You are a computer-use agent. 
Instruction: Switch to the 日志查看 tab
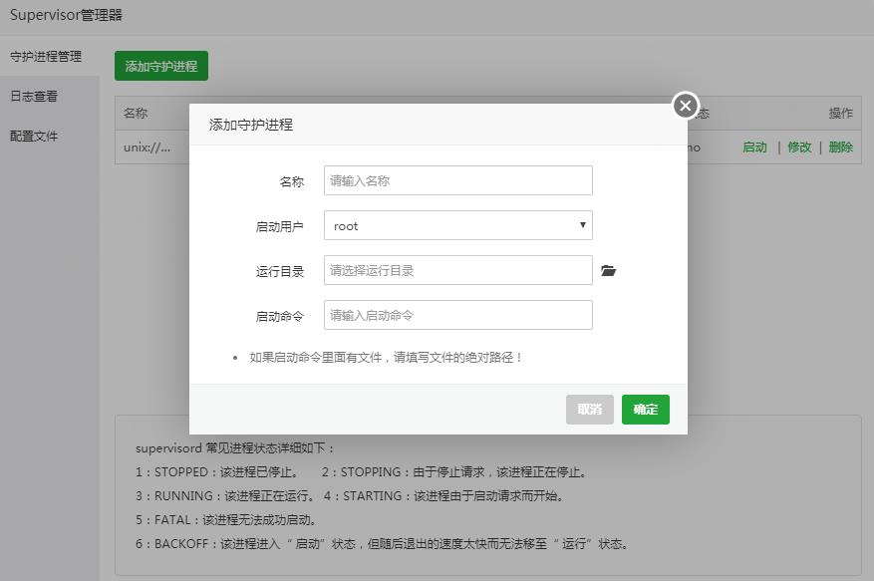click(x=34, y=96)
